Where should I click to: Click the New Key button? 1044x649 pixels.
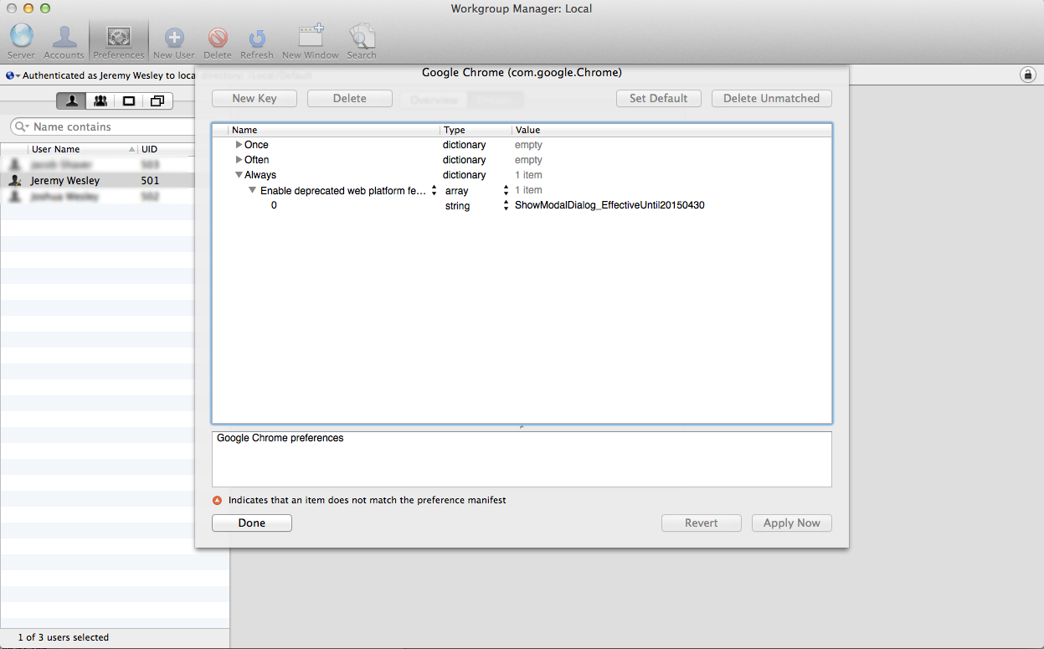255,98
